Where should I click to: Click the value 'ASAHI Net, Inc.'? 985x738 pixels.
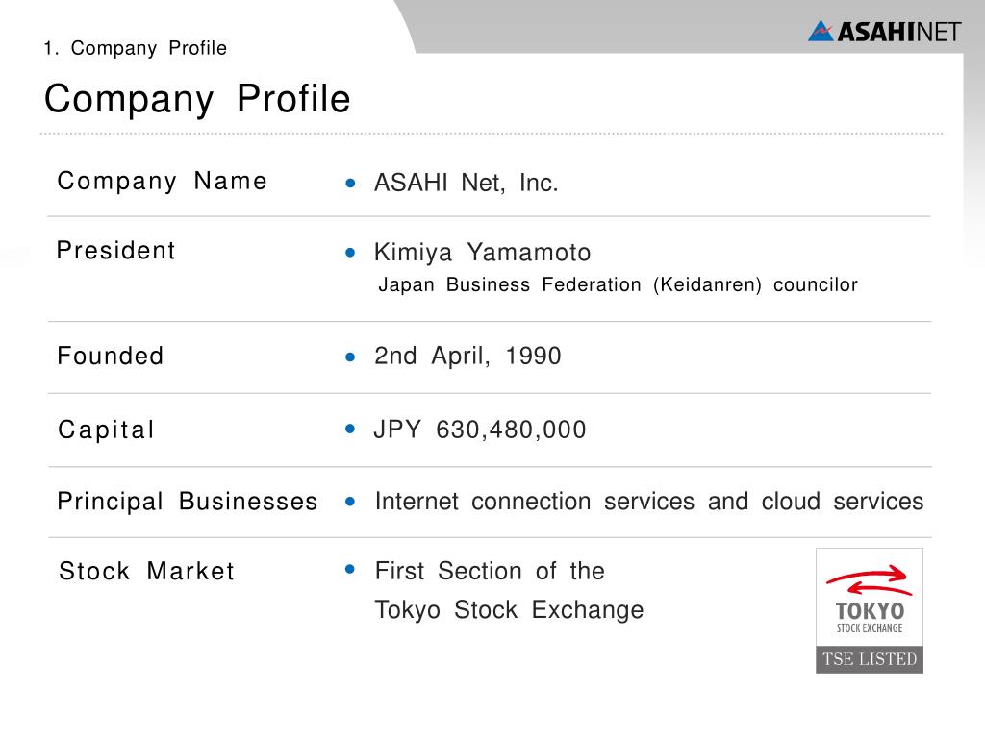467,183
